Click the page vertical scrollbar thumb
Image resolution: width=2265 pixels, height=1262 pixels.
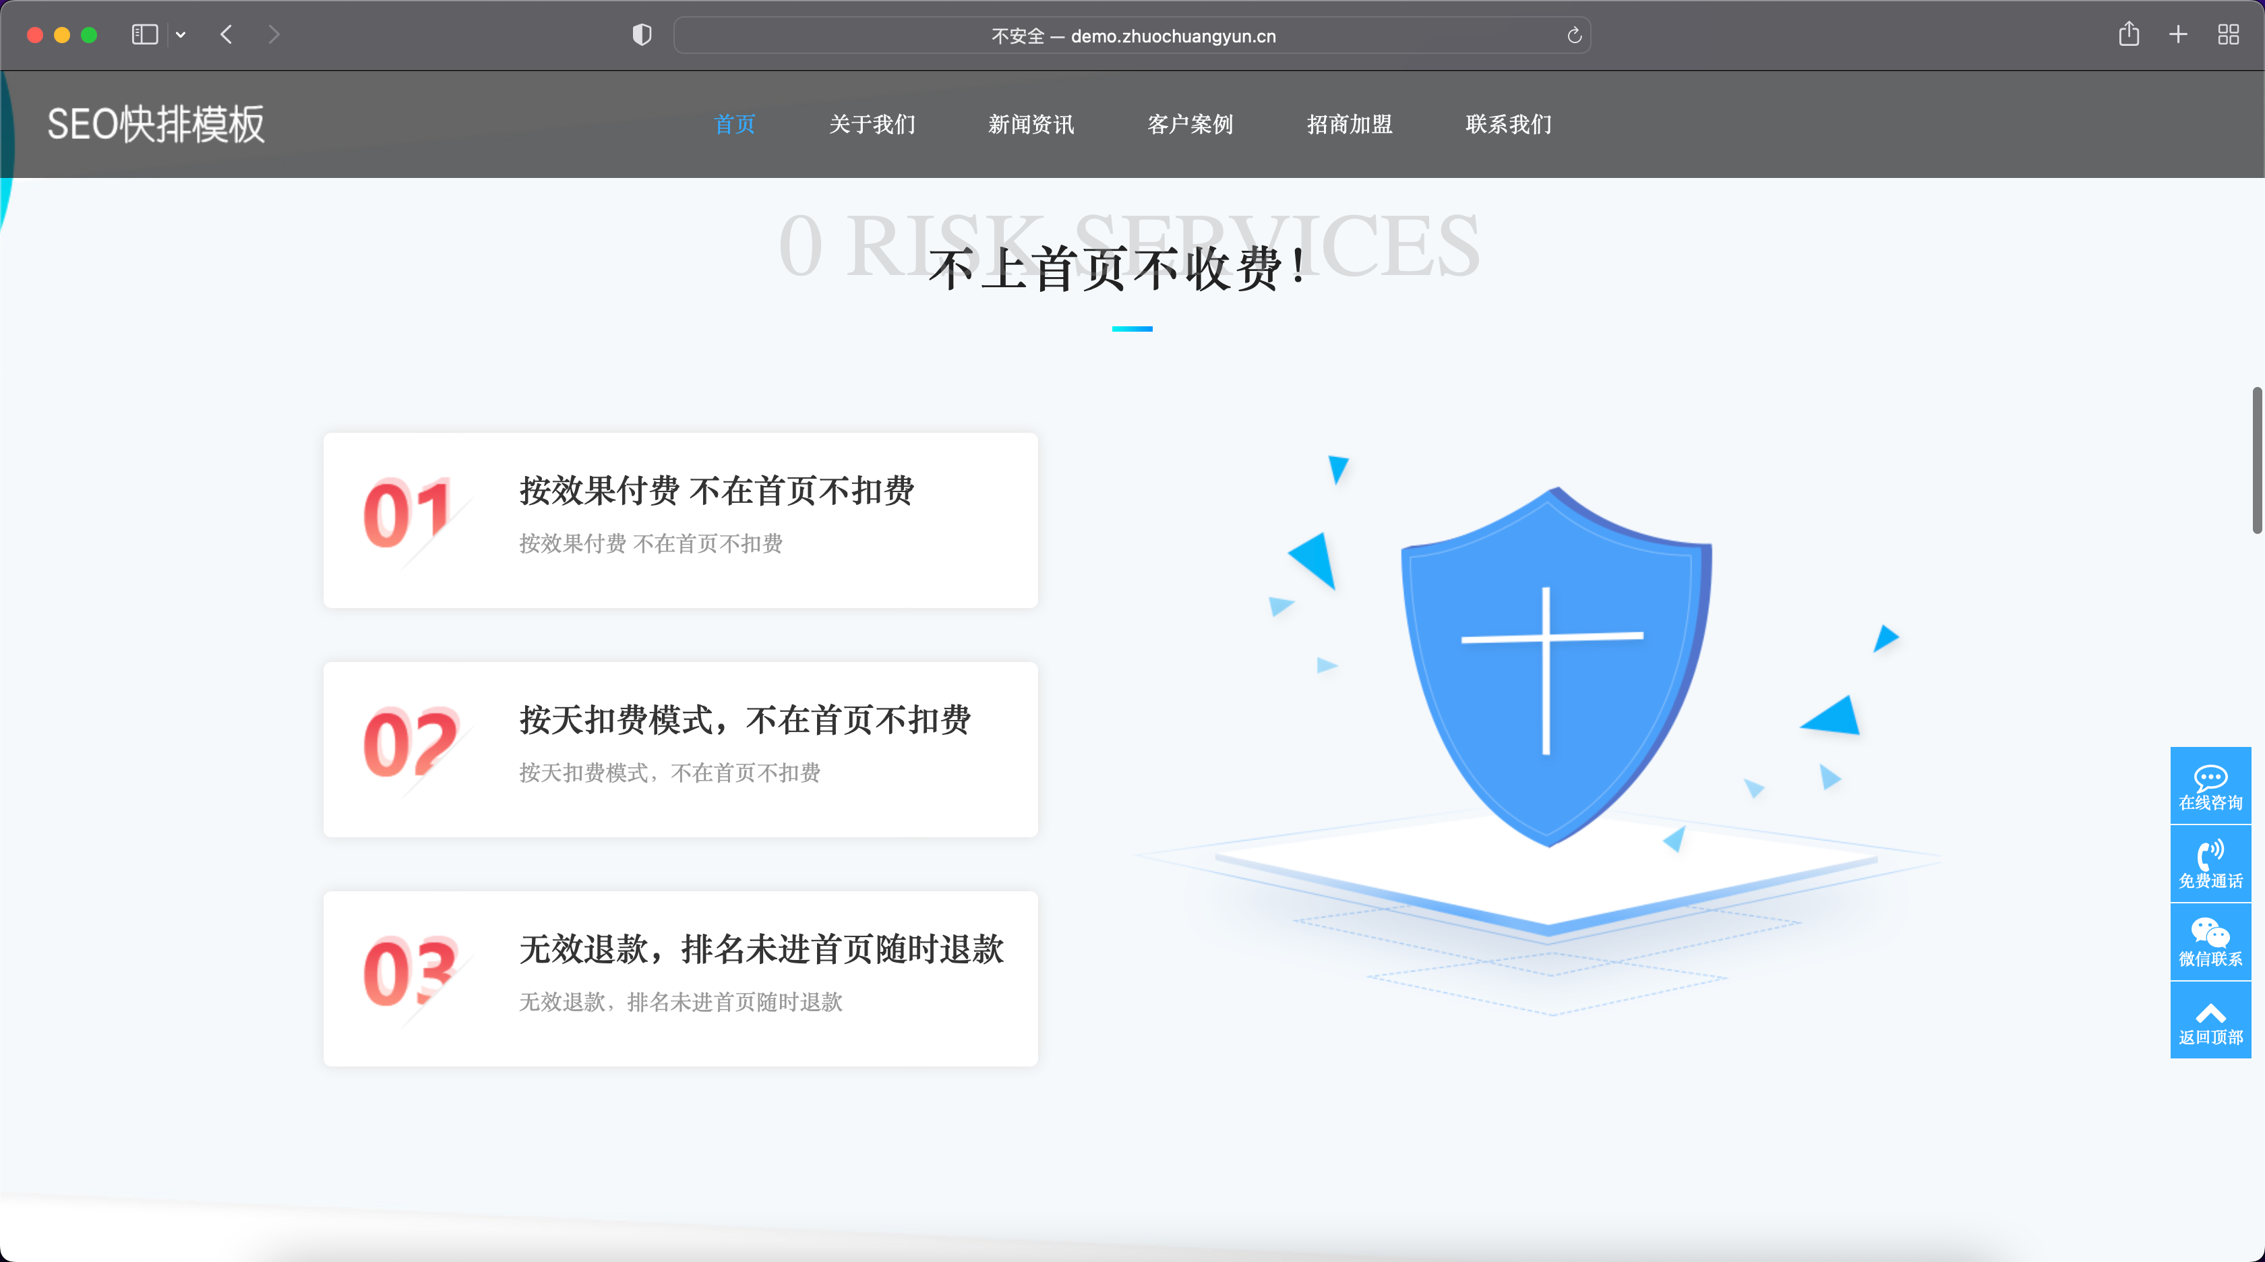click(x=2257, y=459)
